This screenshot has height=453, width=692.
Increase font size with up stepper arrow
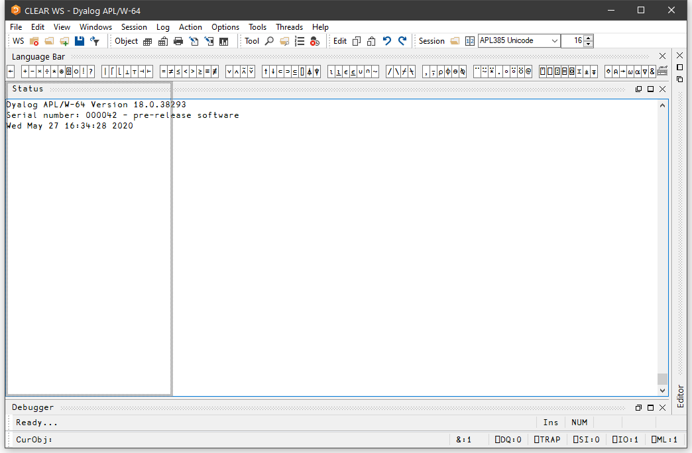589,38
